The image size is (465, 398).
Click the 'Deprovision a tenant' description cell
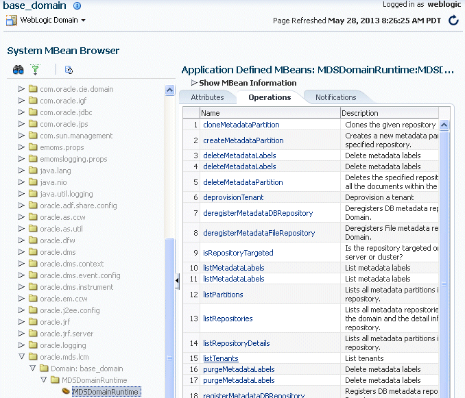tap(390, 197)
